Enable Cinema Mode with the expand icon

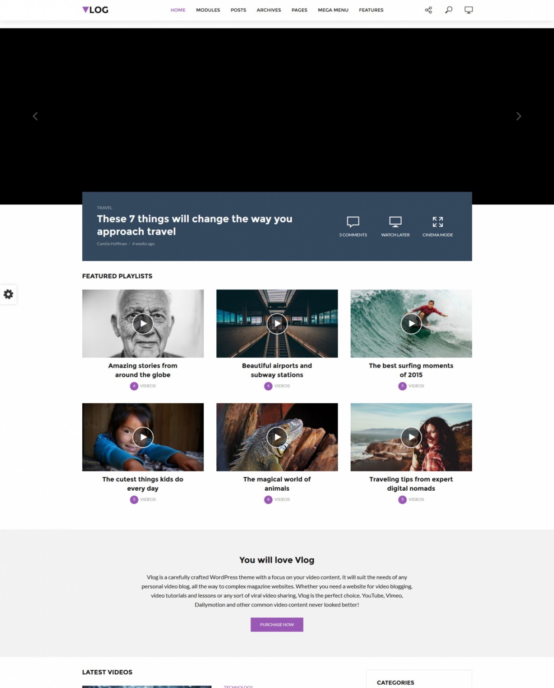pos(438,222)
